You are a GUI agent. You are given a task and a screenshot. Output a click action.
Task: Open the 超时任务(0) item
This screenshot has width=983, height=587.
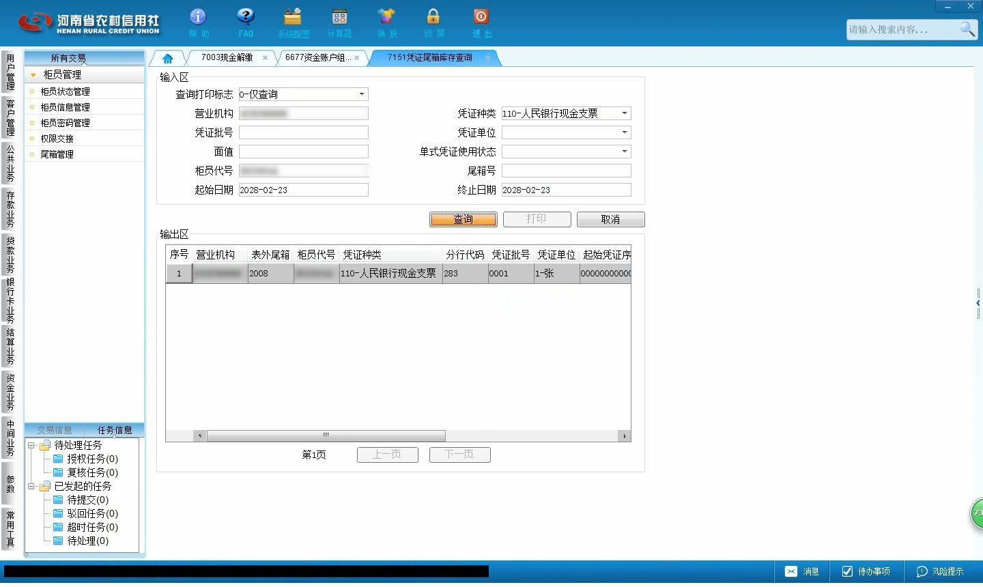coord(85,527)
